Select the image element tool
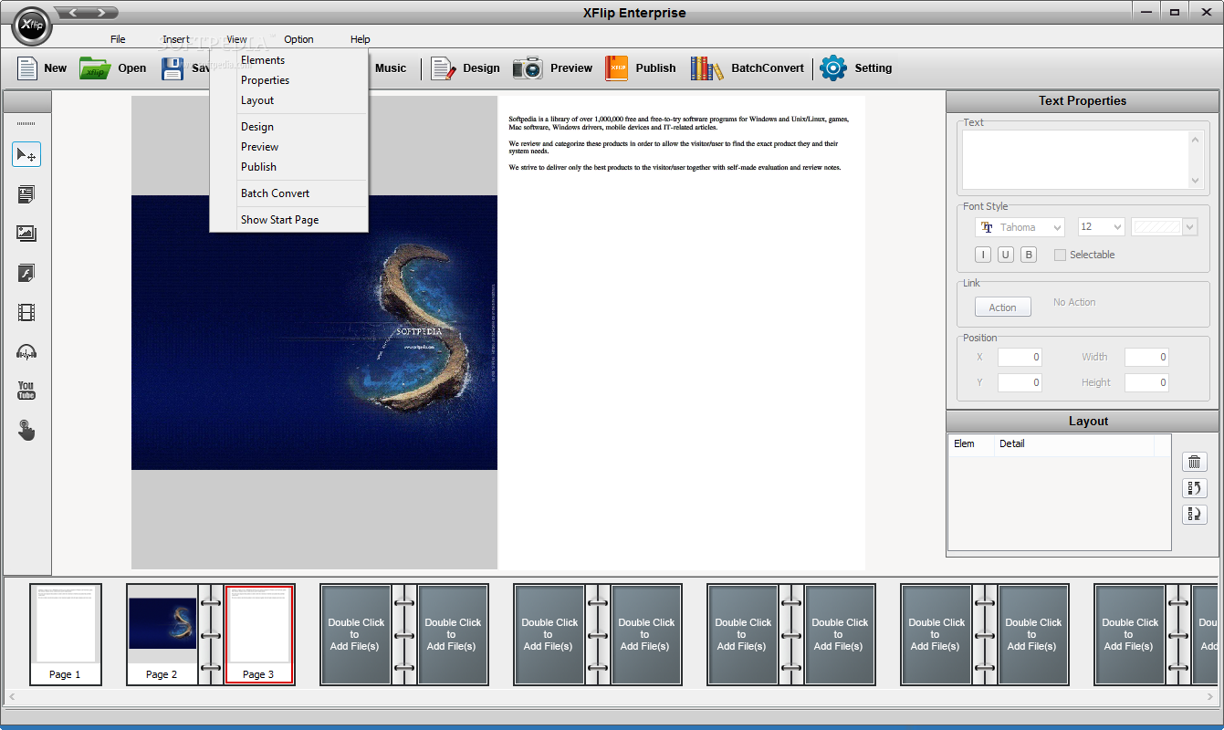1224x730 pixels. tap(26, 234)
